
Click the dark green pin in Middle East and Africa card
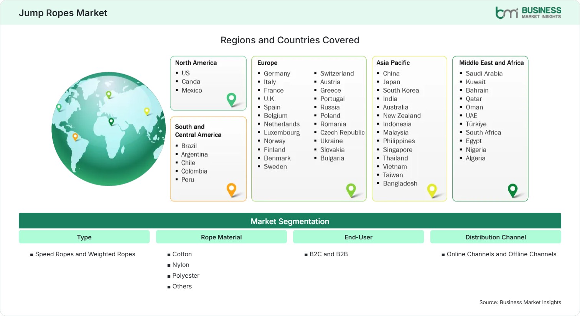click(x=512, y=190)
